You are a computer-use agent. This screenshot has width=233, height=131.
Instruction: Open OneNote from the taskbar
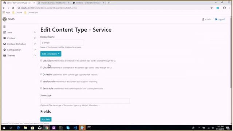[54, 128]
